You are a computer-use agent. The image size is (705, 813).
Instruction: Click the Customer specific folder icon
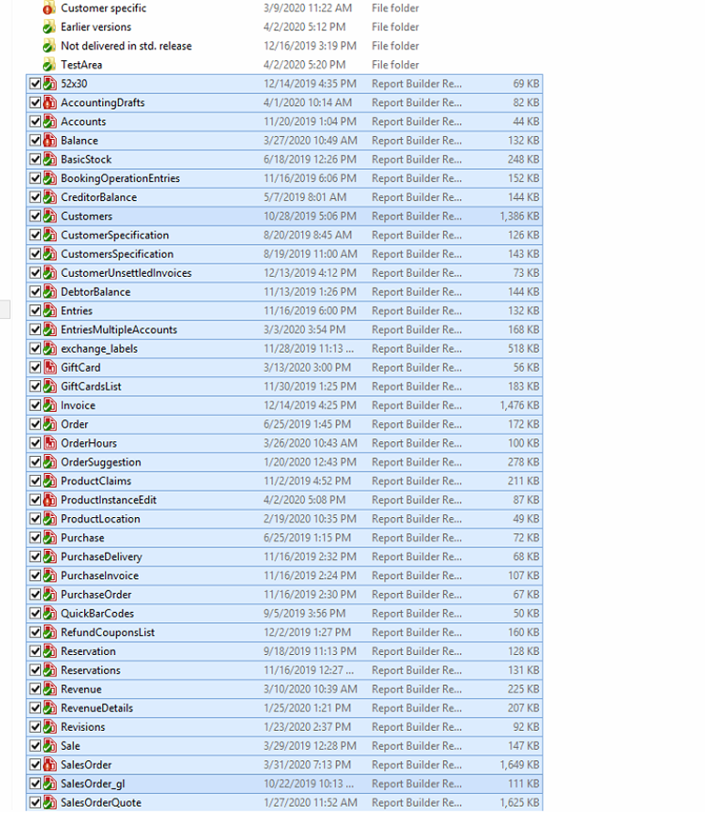[x=49, y=8]
